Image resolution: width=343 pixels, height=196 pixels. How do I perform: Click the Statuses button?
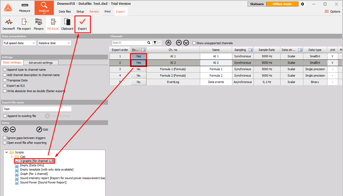(x=257, y=4)
